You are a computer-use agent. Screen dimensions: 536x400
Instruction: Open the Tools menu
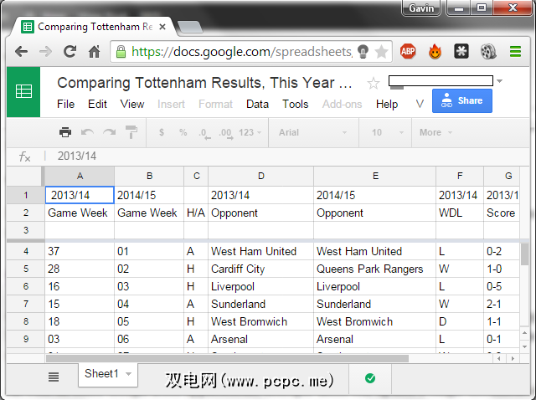click(x=296, y=104)
